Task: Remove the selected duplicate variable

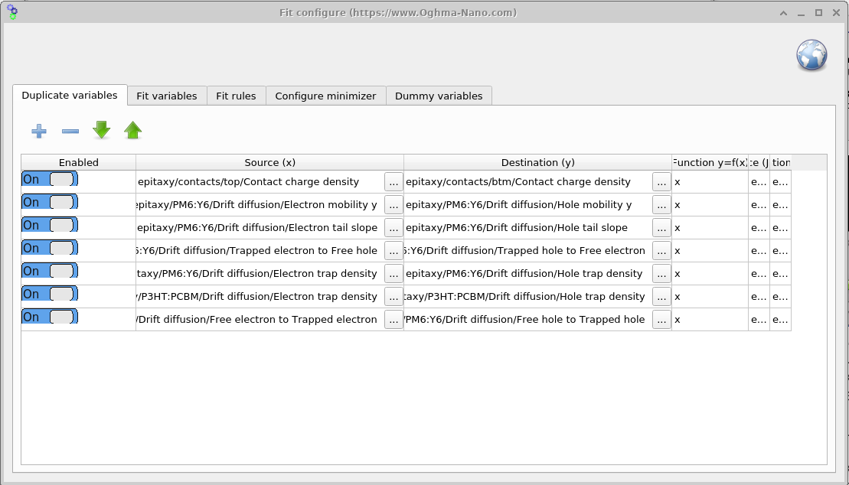Action: 70,131
